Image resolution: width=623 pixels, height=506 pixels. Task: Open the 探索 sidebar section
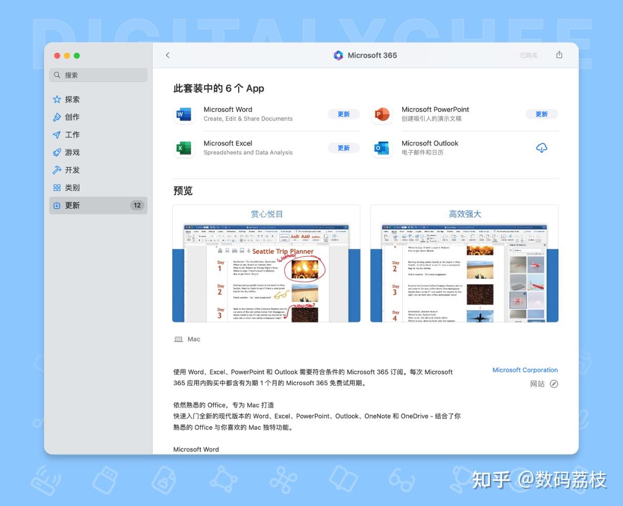pos(98,99)
